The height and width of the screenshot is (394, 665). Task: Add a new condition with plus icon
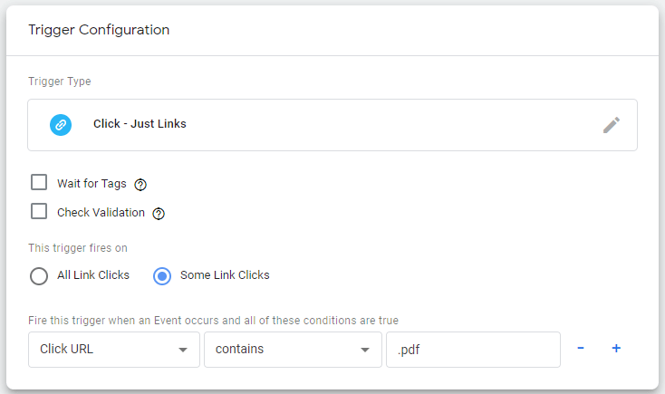pyautogui.click(x=616, y=348)
